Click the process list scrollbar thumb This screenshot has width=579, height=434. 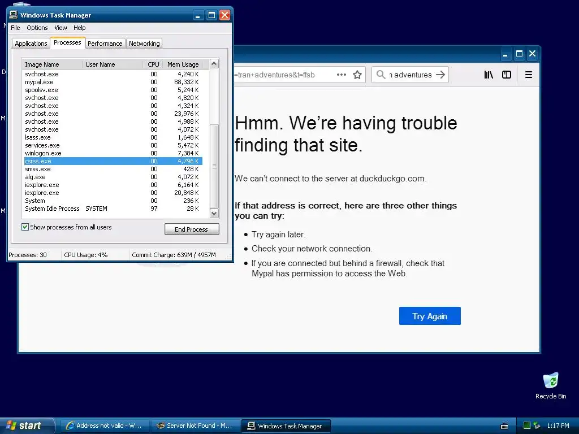(x=214, y=167)
